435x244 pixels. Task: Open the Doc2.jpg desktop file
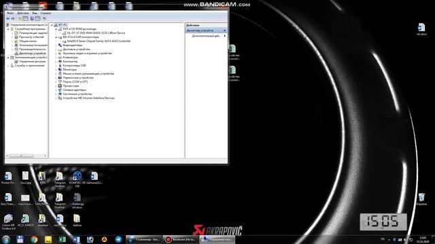click(x=25, y=178)
